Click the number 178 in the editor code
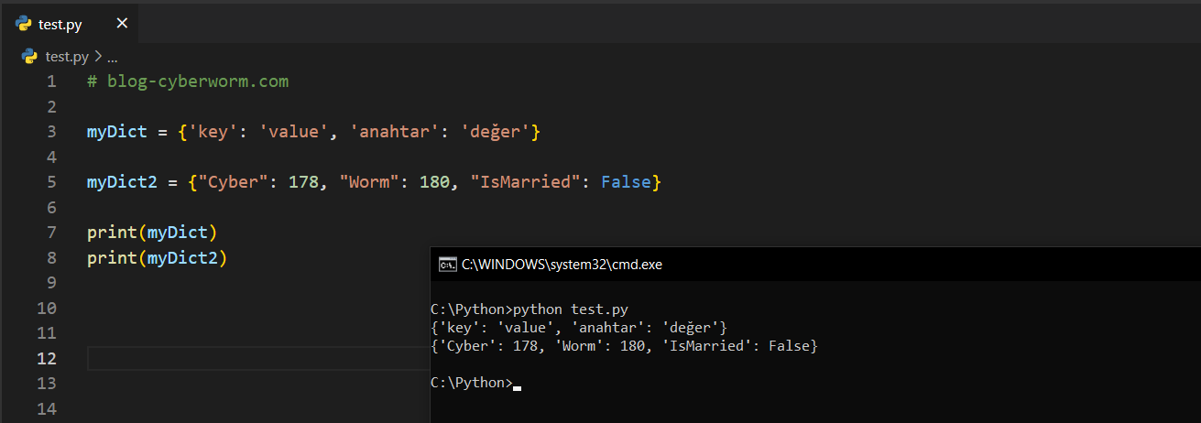Viewport: 1201px width, 423px height. click(x=303, y=182)
